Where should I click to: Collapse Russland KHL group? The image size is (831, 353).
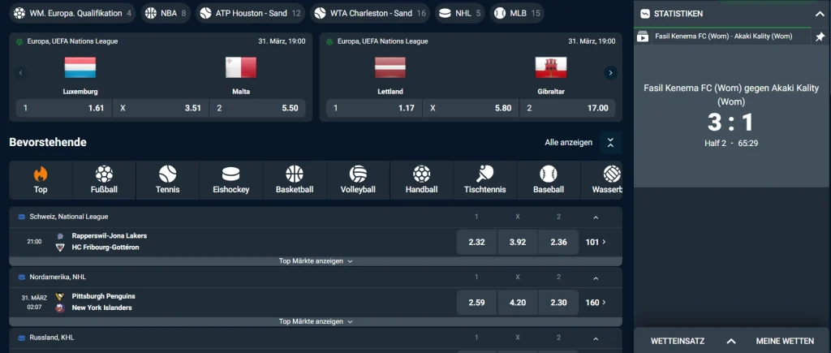(595, 338)
